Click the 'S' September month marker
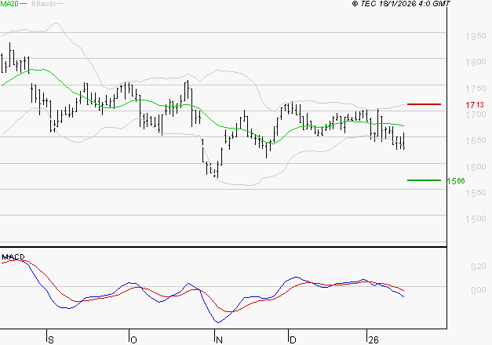The image size is (492, 345). coord(51,339)
